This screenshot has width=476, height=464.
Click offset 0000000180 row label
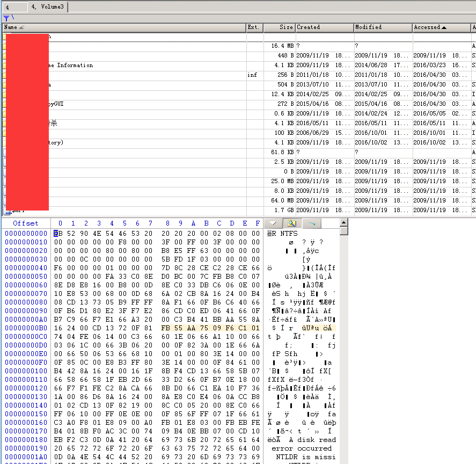(x=26, y=440)
